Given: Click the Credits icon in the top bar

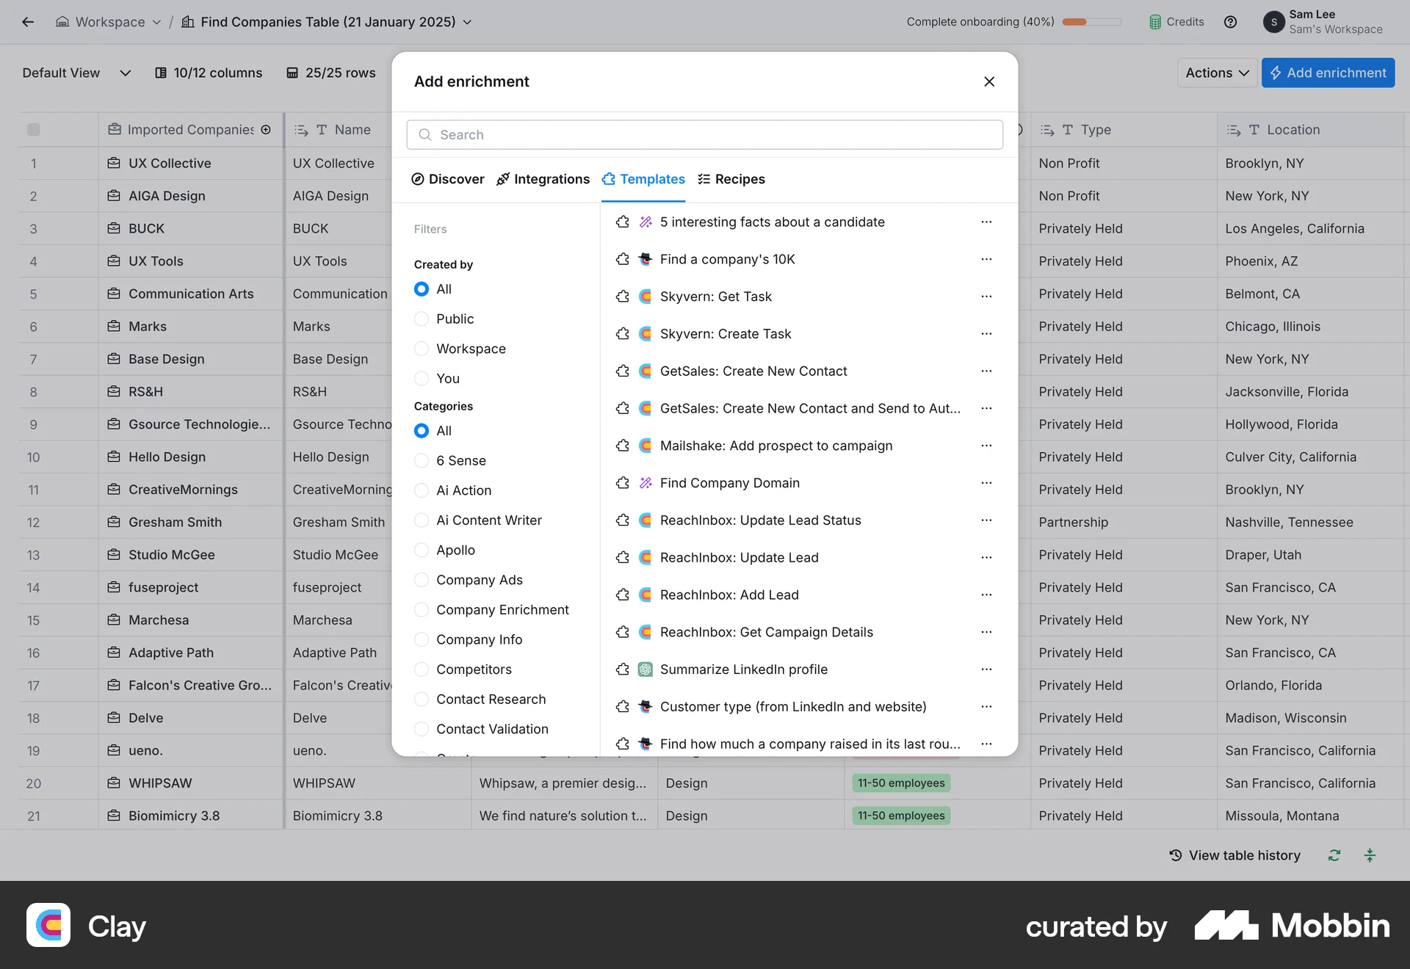Looking at the screenshot, I should [x=1154, y=21].
